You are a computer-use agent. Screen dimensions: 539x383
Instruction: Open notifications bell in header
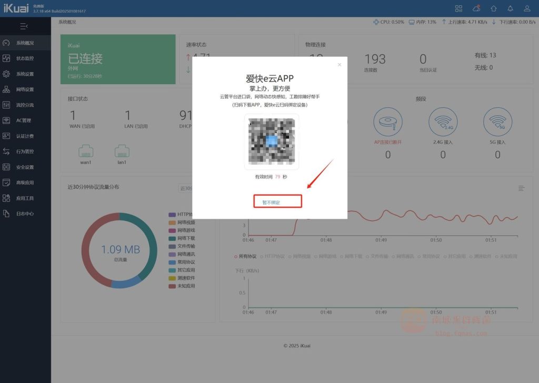[x=510, y=8]
